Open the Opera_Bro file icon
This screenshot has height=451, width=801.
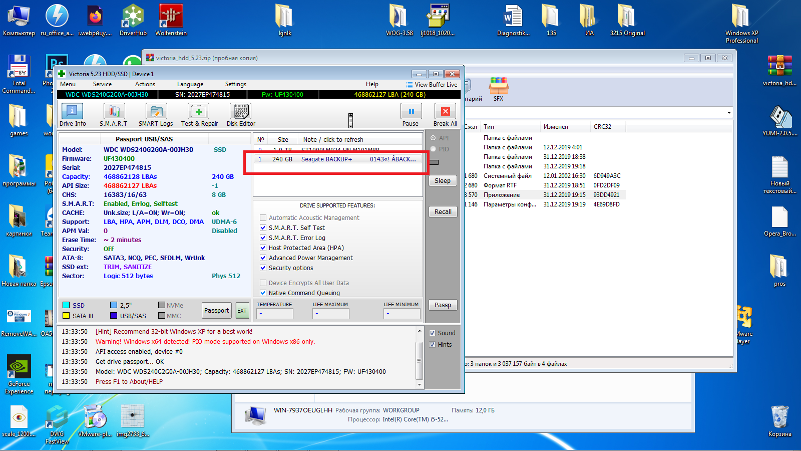click(x=779, y=221)
